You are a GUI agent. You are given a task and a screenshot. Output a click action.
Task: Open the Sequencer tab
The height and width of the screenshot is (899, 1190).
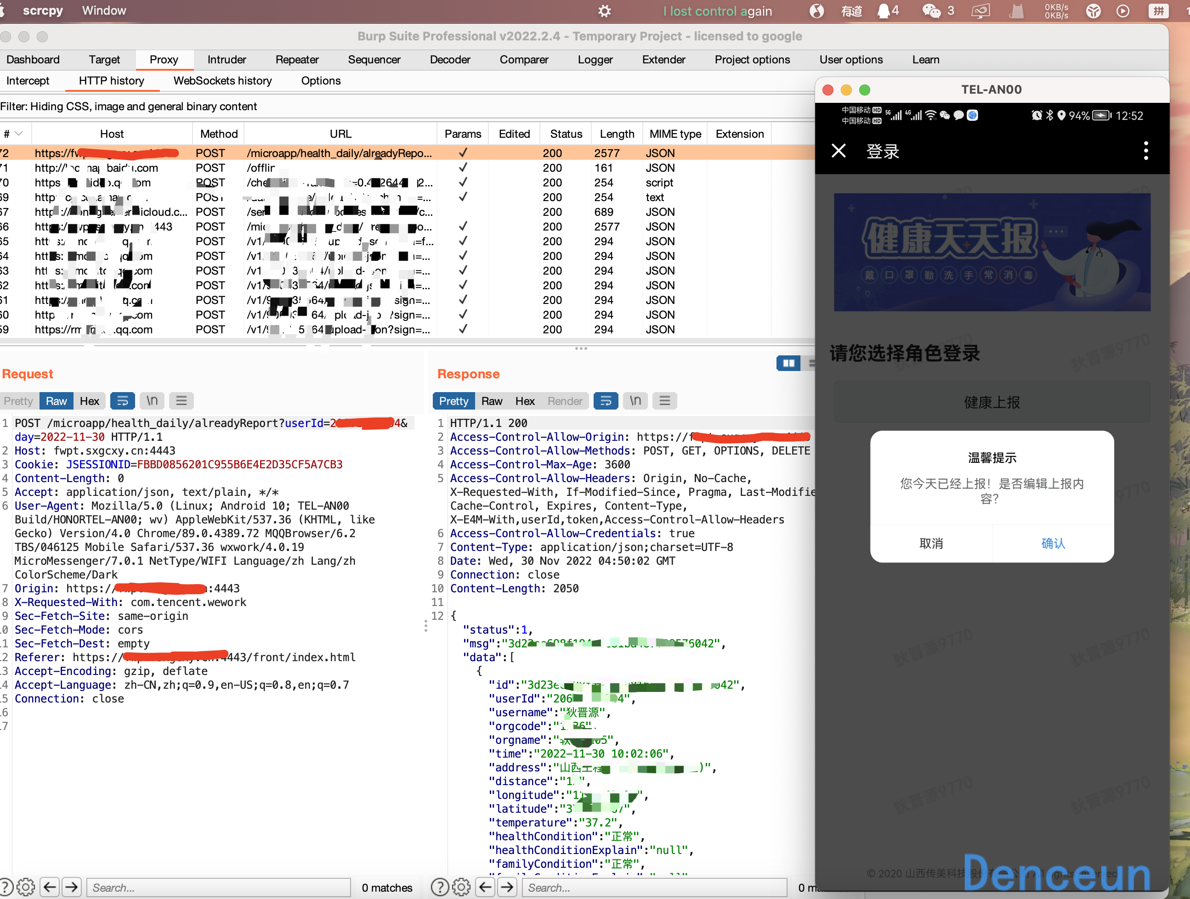click(374, 60)
